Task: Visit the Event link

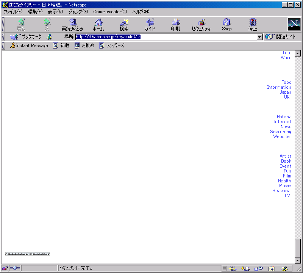Action: [285, 166]
